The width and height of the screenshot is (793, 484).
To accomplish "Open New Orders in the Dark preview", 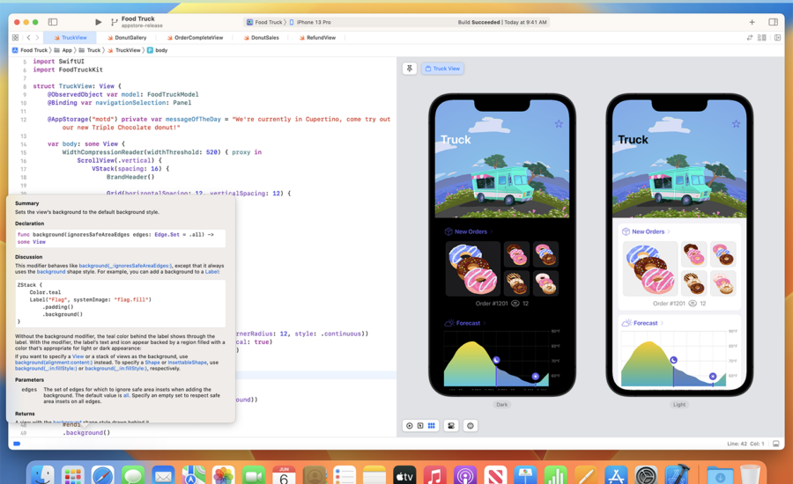I will pos(469,231).
